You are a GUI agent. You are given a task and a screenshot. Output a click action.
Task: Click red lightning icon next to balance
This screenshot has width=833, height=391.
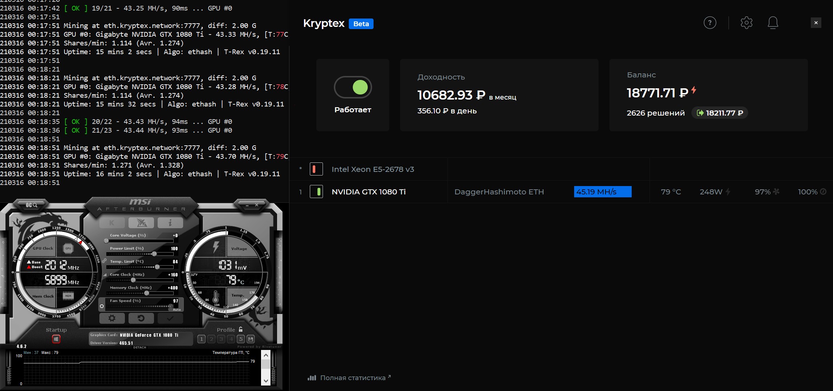pos(694,90)
